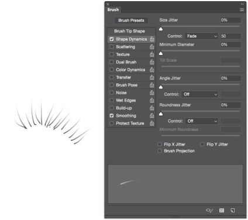The width and height of the screenshot is (248, 220).
Task: Open the Roundness Jitter Control dropdown
Action: tap(201, 121)
